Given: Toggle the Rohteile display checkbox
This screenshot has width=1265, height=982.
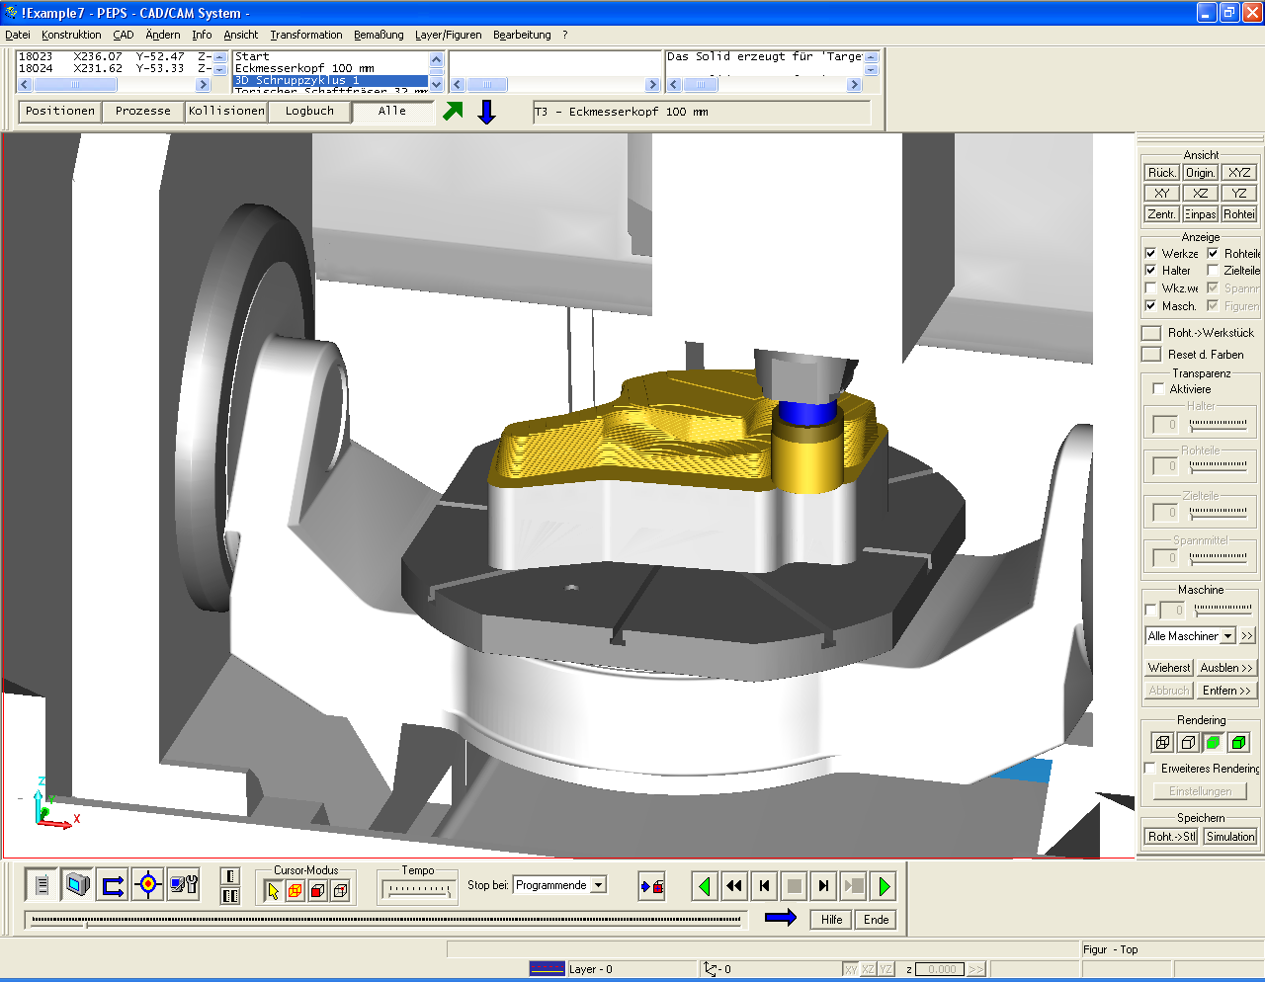Looking at the screenshot, I should pyautogui.click(x=1213, y=253).
